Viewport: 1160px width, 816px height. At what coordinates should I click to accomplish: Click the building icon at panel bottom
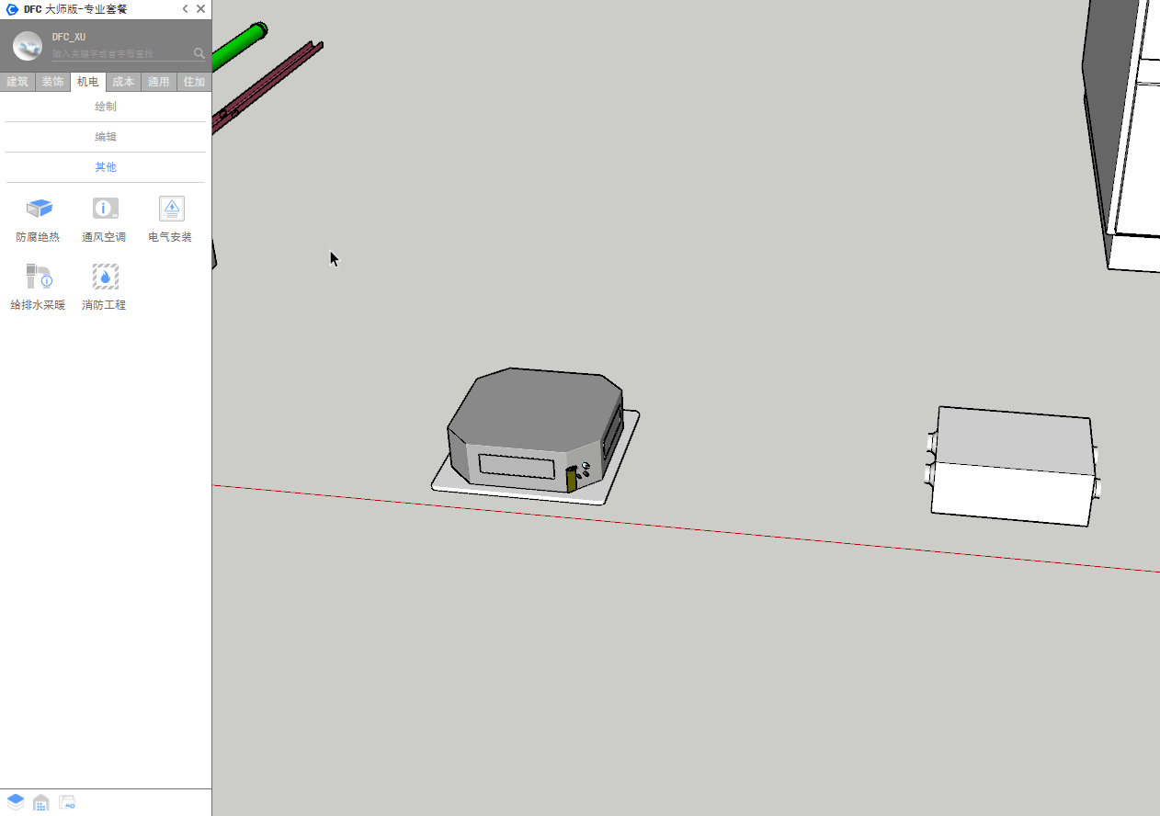click(41, 802)
